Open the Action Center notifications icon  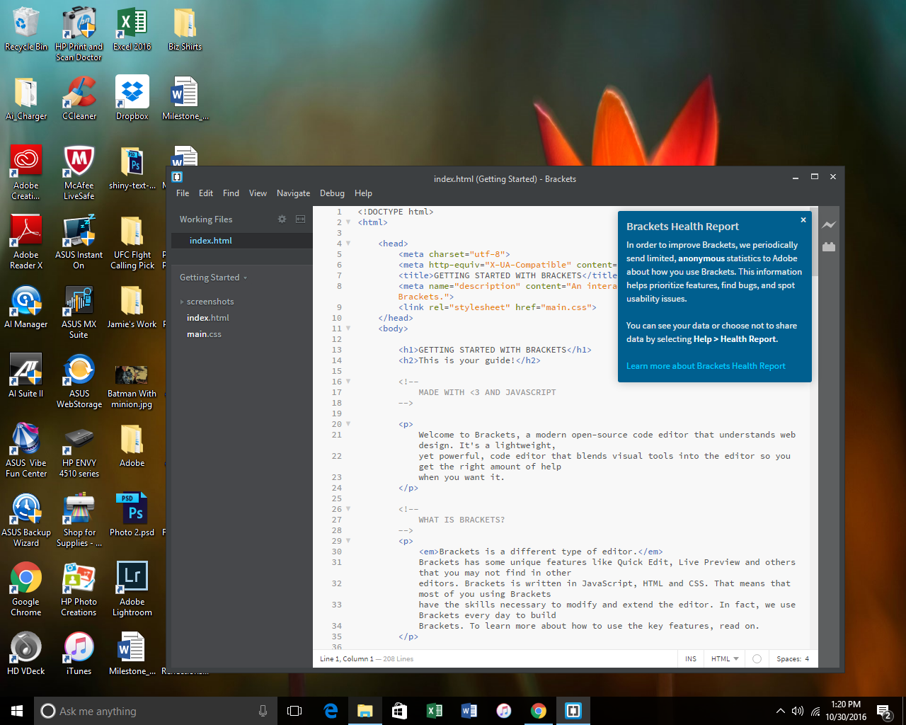(884, 711)
